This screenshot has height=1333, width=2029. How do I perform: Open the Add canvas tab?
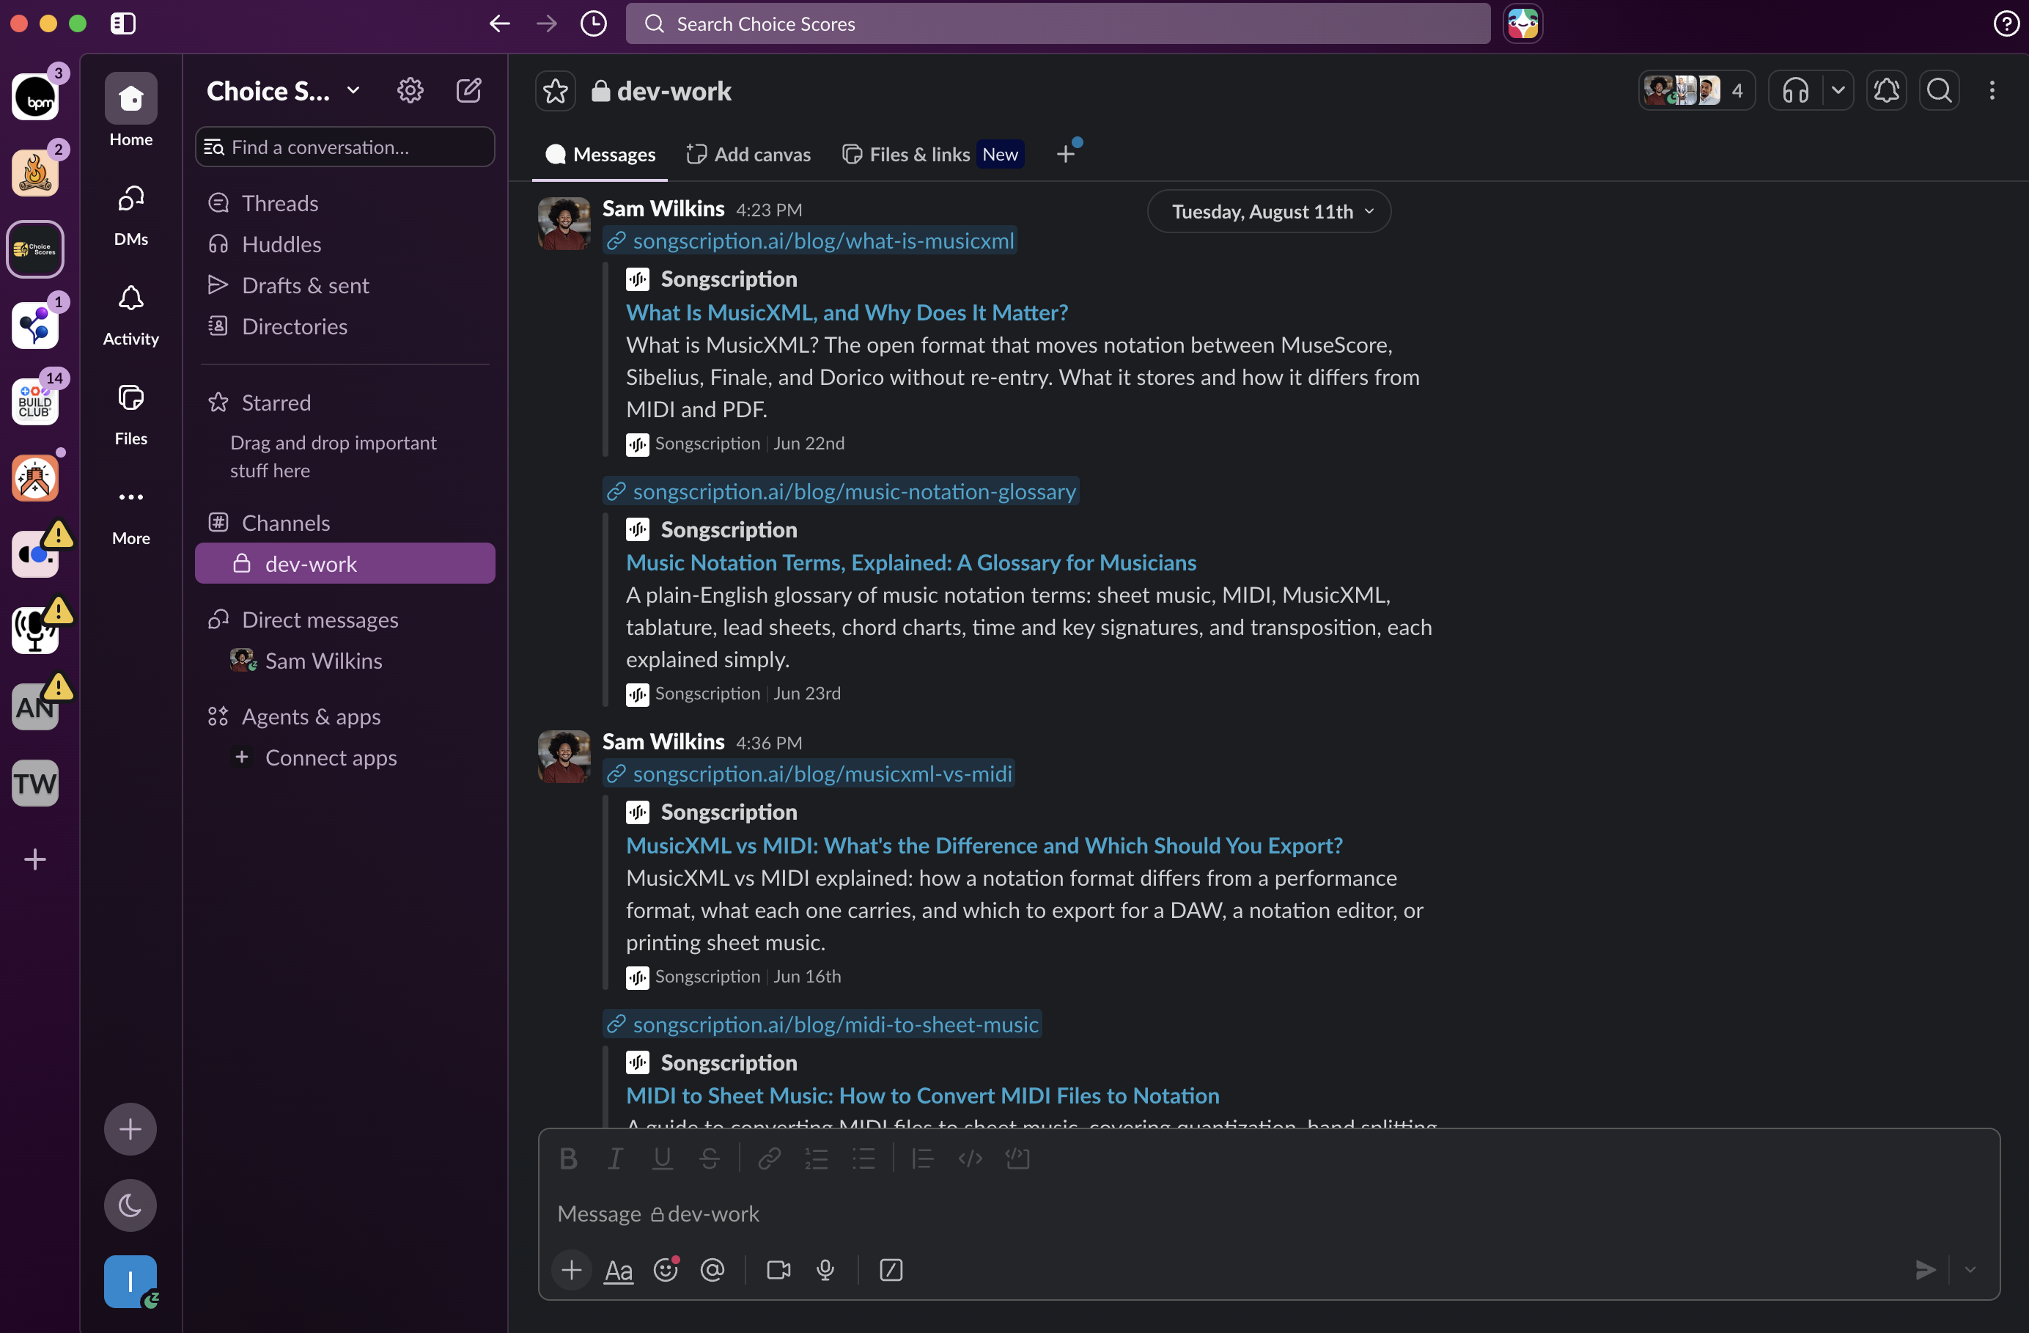tap(748, 155)
